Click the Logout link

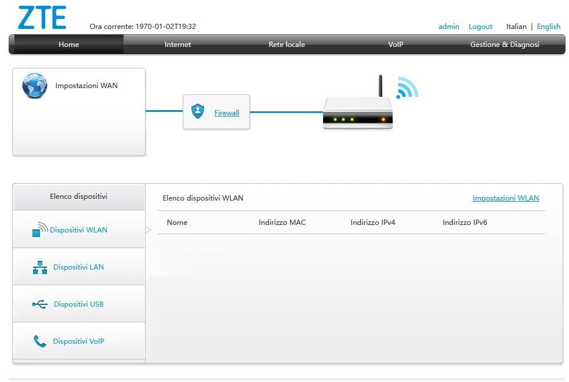pyautogui.click(x=480, y=27)
